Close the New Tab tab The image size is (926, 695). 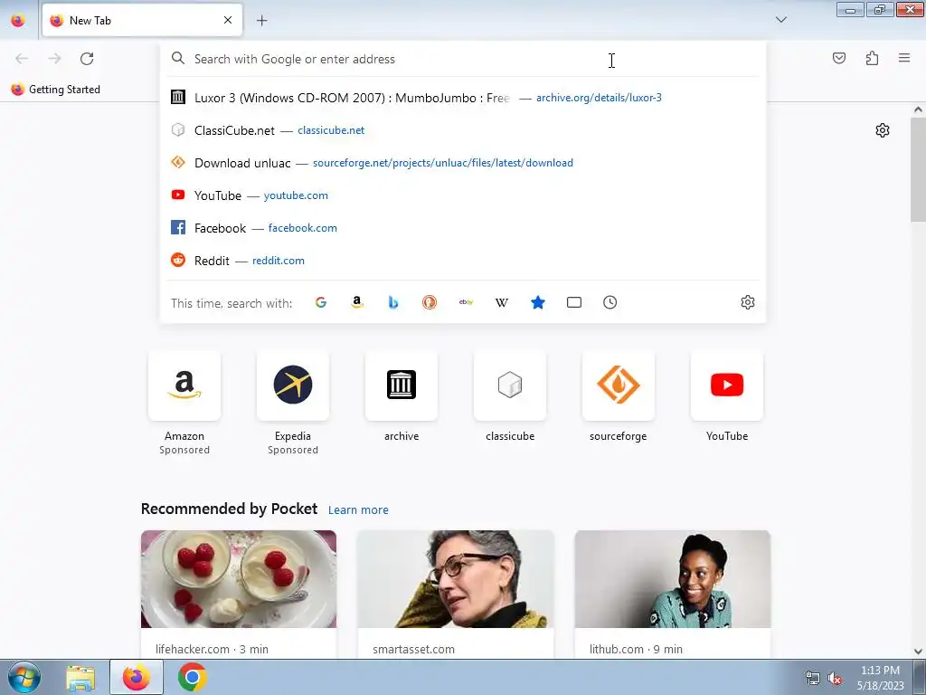pos(228,20)
